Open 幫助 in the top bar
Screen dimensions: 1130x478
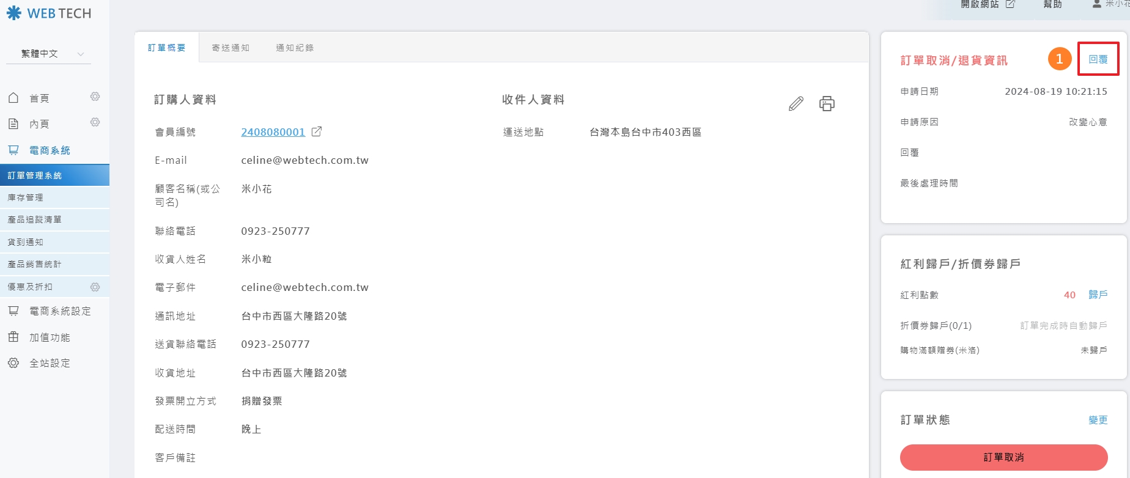click(1052, 4)
